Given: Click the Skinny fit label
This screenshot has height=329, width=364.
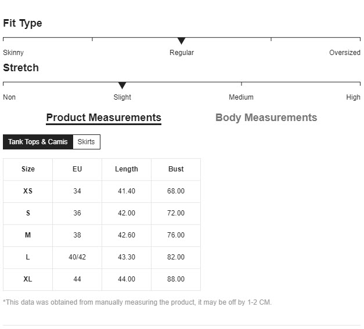Looking at the screenshot, I should pos(13,53).
